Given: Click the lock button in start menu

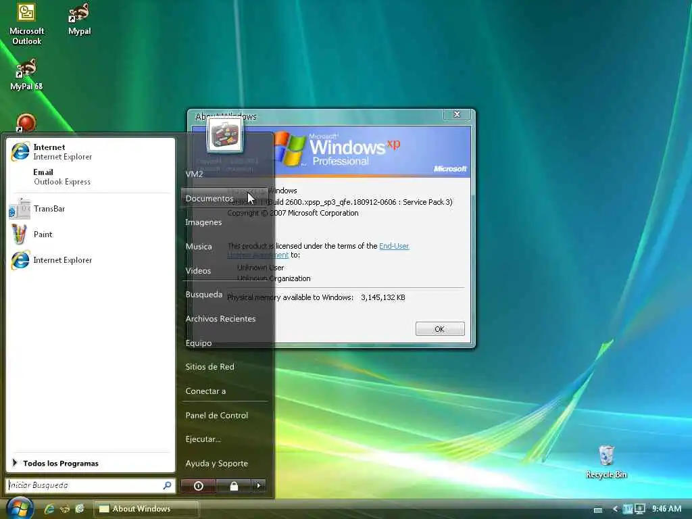Looking at the screenshot, I should pyautogui.click(x=234, y=486).
